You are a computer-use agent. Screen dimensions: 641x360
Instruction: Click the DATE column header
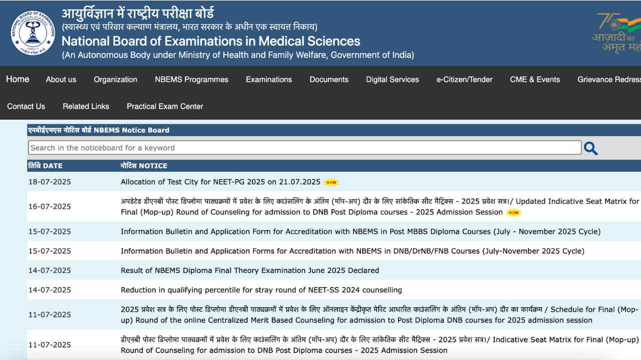coord(46,165)
